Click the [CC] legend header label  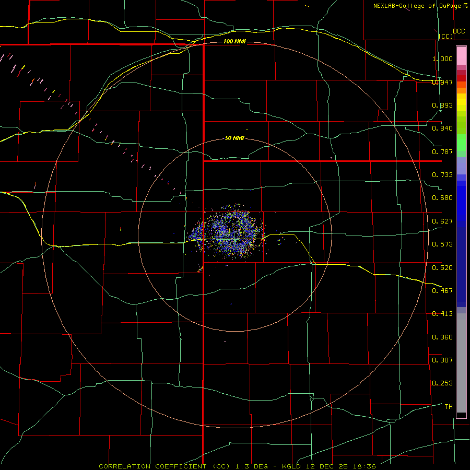446,36
